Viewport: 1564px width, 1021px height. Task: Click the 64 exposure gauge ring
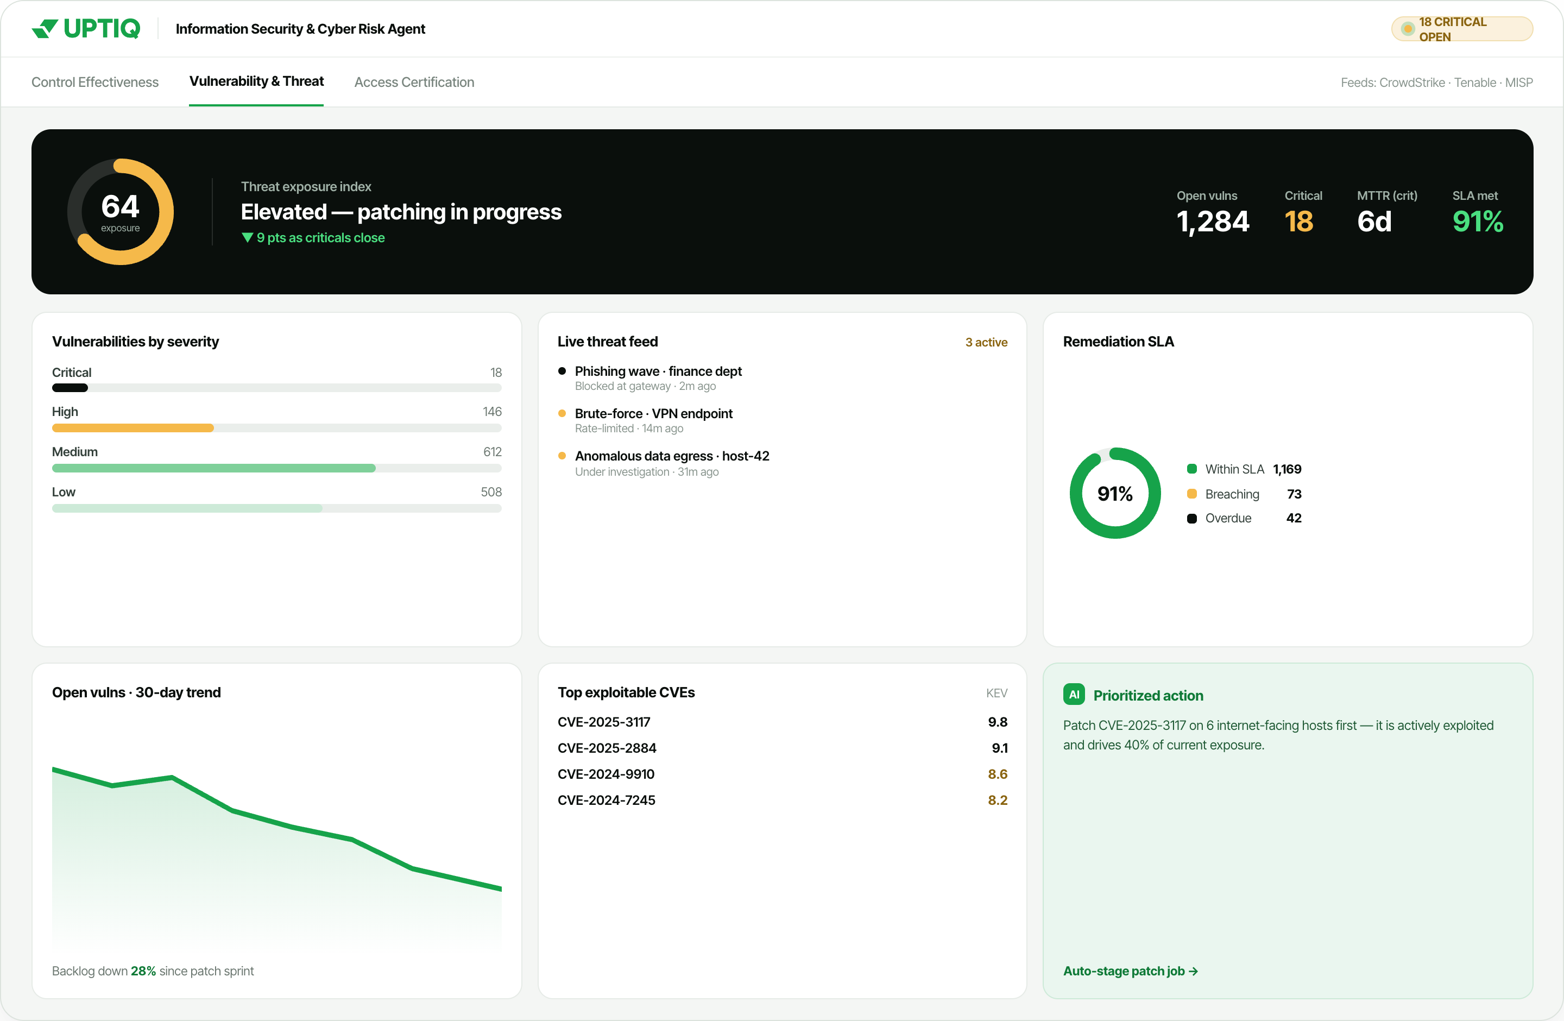(x=120, y=212)
